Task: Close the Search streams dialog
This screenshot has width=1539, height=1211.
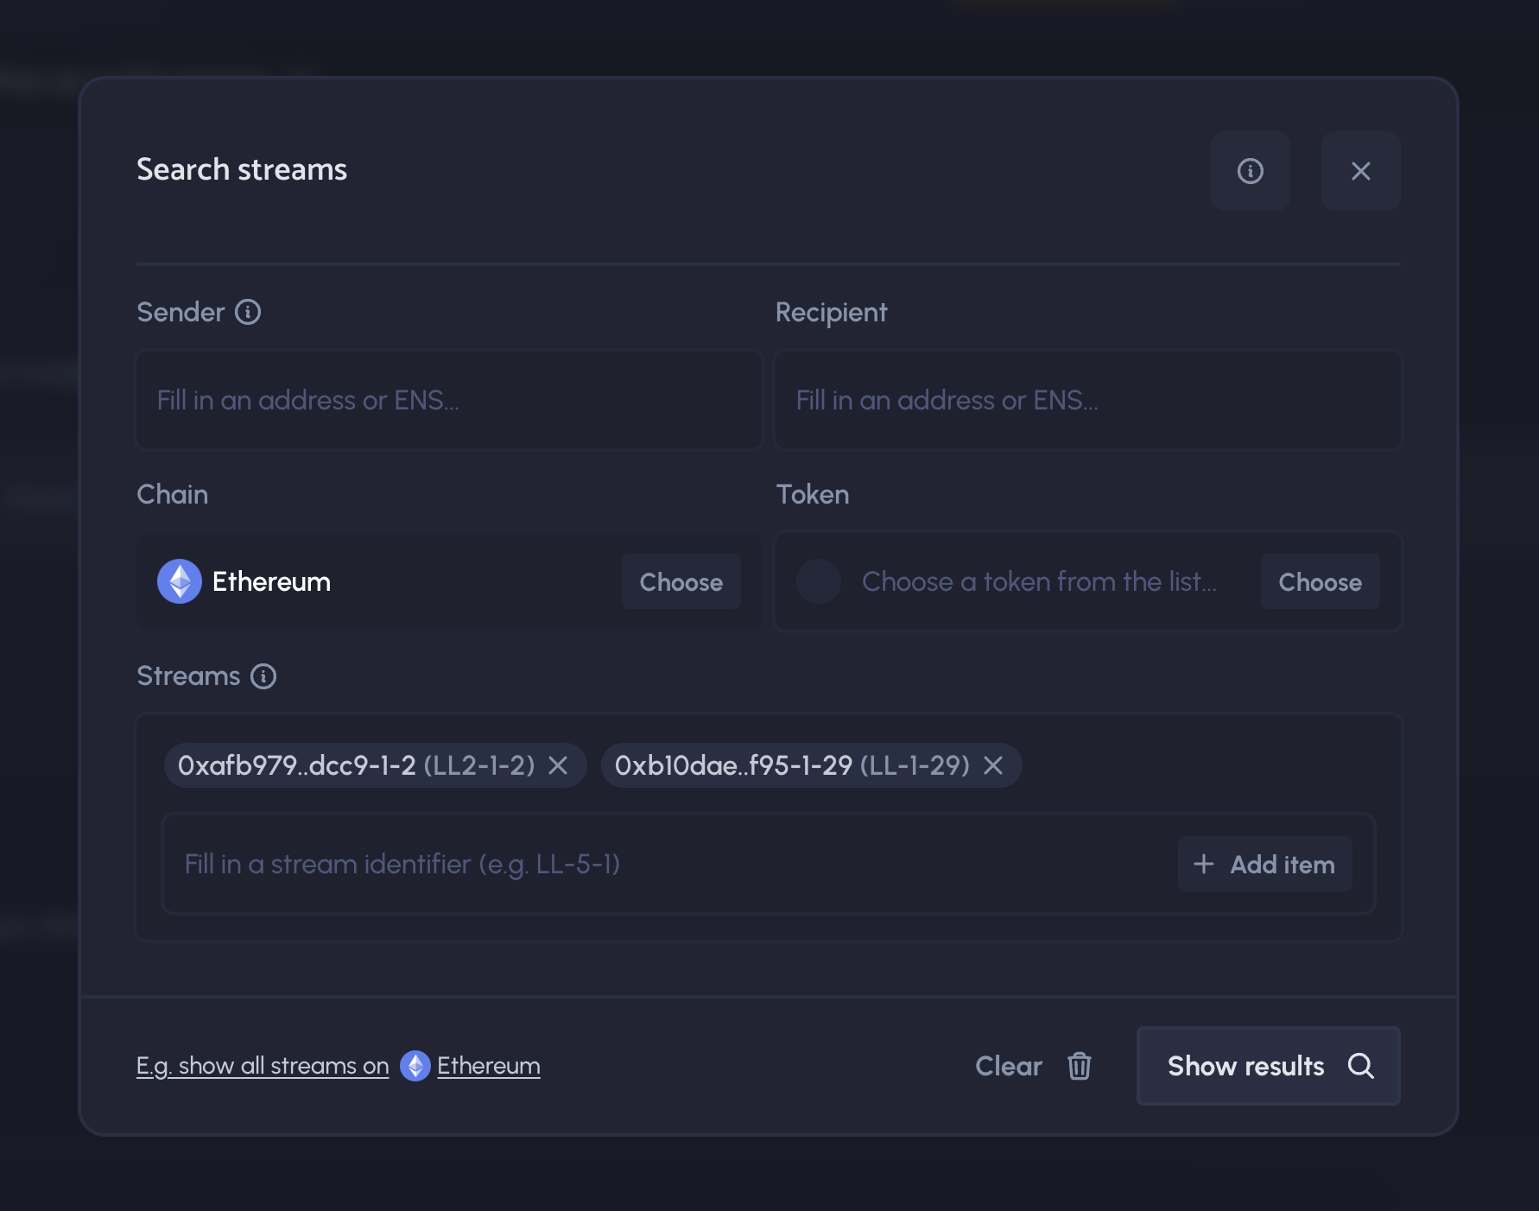Action: [x=1360, y=171]
